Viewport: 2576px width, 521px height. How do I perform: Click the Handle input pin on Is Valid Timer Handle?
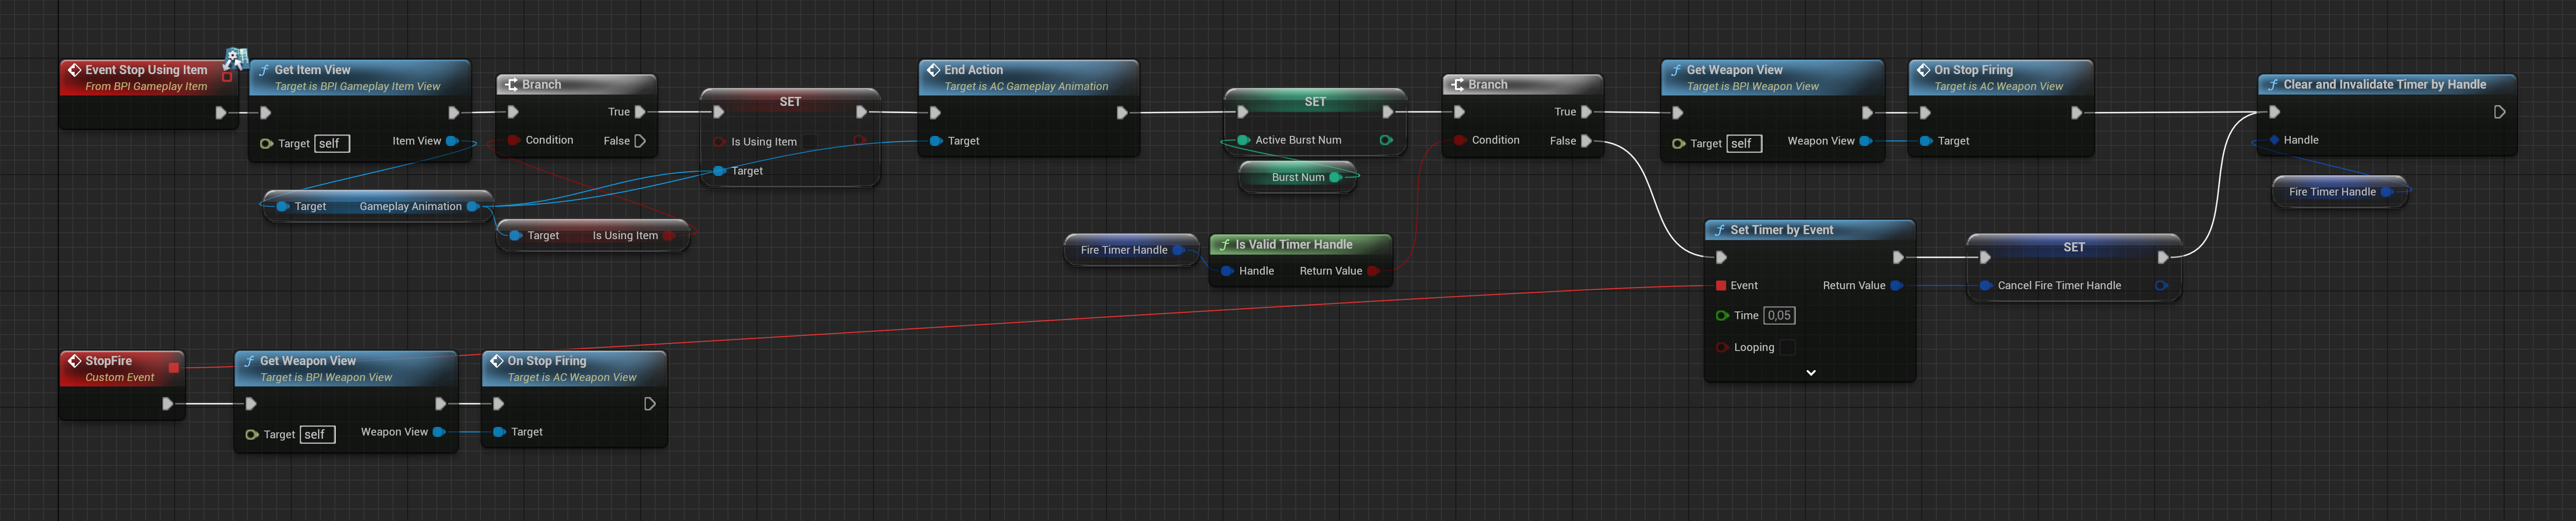(x=1226, y=271)
